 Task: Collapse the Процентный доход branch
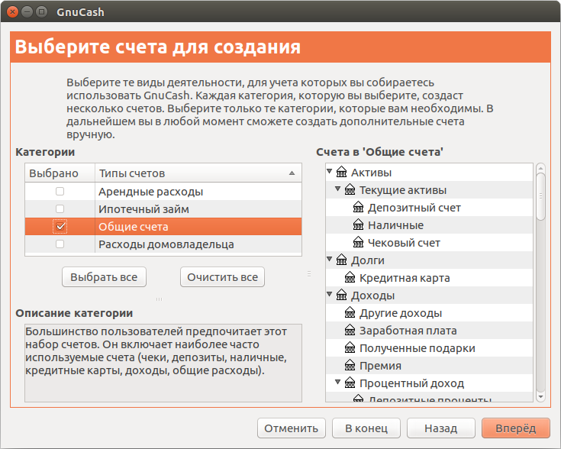[337, 382]
